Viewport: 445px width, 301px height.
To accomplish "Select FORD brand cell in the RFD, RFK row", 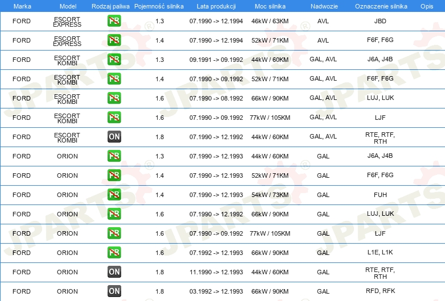I will (x=22, y=291).
